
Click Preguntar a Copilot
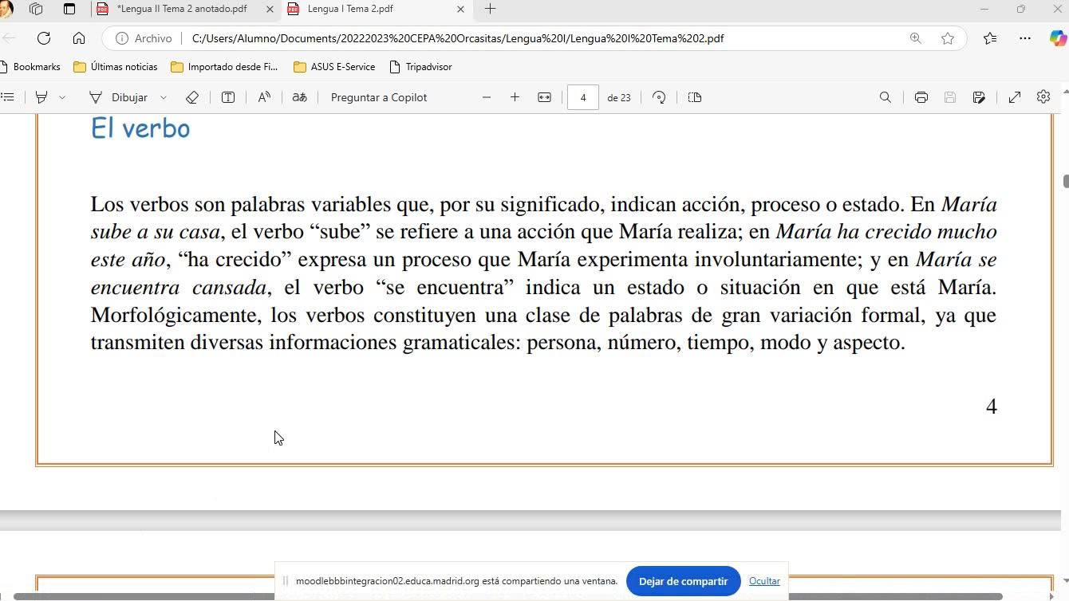click(x=379, y=97)
